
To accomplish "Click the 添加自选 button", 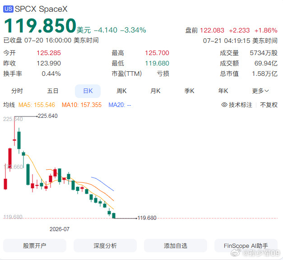I will click(x=176, y=246).
